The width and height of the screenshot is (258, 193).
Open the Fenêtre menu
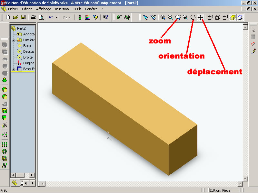91,9
